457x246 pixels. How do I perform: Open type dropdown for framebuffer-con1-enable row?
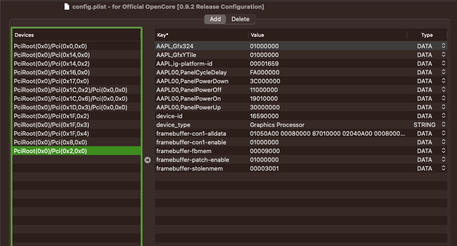[x=443, y=142]
